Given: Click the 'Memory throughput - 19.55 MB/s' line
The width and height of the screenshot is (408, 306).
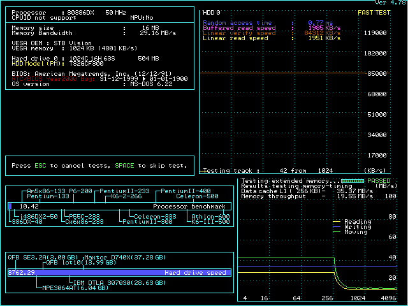Looking at the screenshot, I should 307,196.
